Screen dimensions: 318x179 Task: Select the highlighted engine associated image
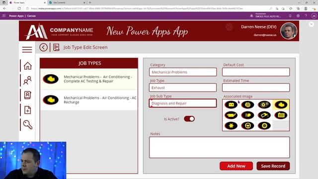[x=281, y=105]
